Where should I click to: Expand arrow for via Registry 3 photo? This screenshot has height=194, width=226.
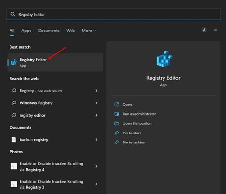pyautogui.click(x=96, y=184)
